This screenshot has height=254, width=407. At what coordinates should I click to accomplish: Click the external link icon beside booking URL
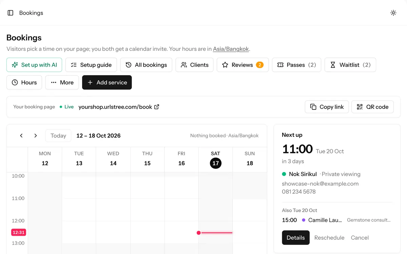157,107
